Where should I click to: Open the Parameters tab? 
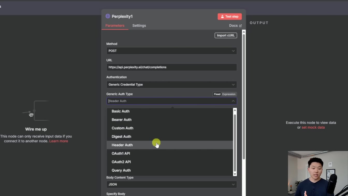[115, 26]
